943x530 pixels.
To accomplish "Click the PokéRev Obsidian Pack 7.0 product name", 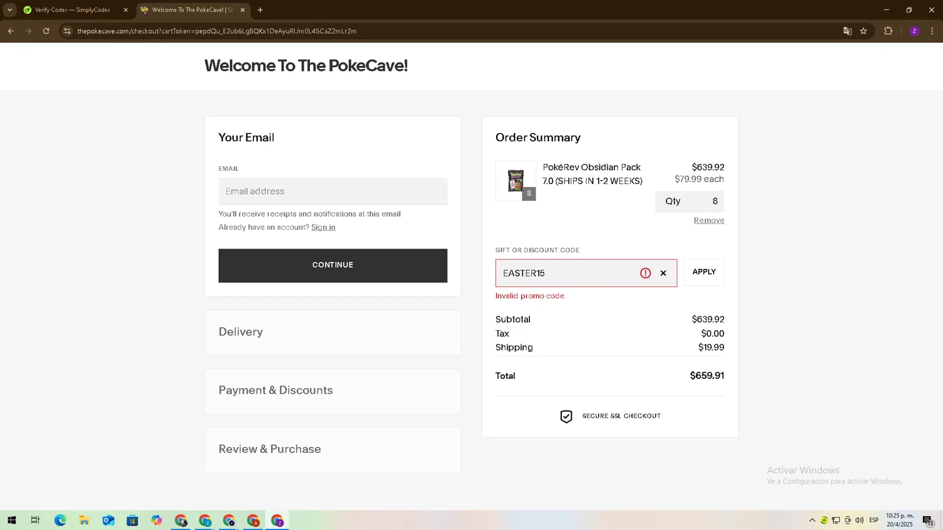I will point(592,174).
